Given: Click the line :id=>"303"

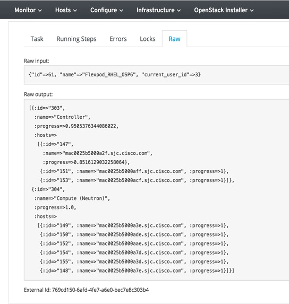Looking at the screenshot, I should tap(47, 108).
